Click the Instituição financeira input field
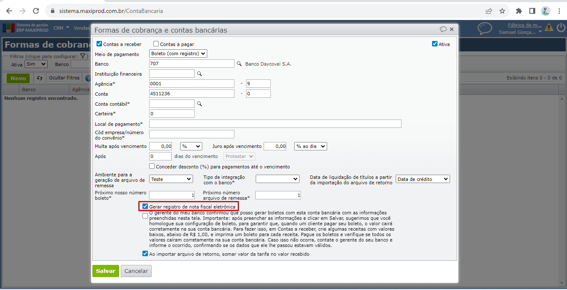This screenshot has height=290, width=567. pyautogui.click(x=172, y=74)
